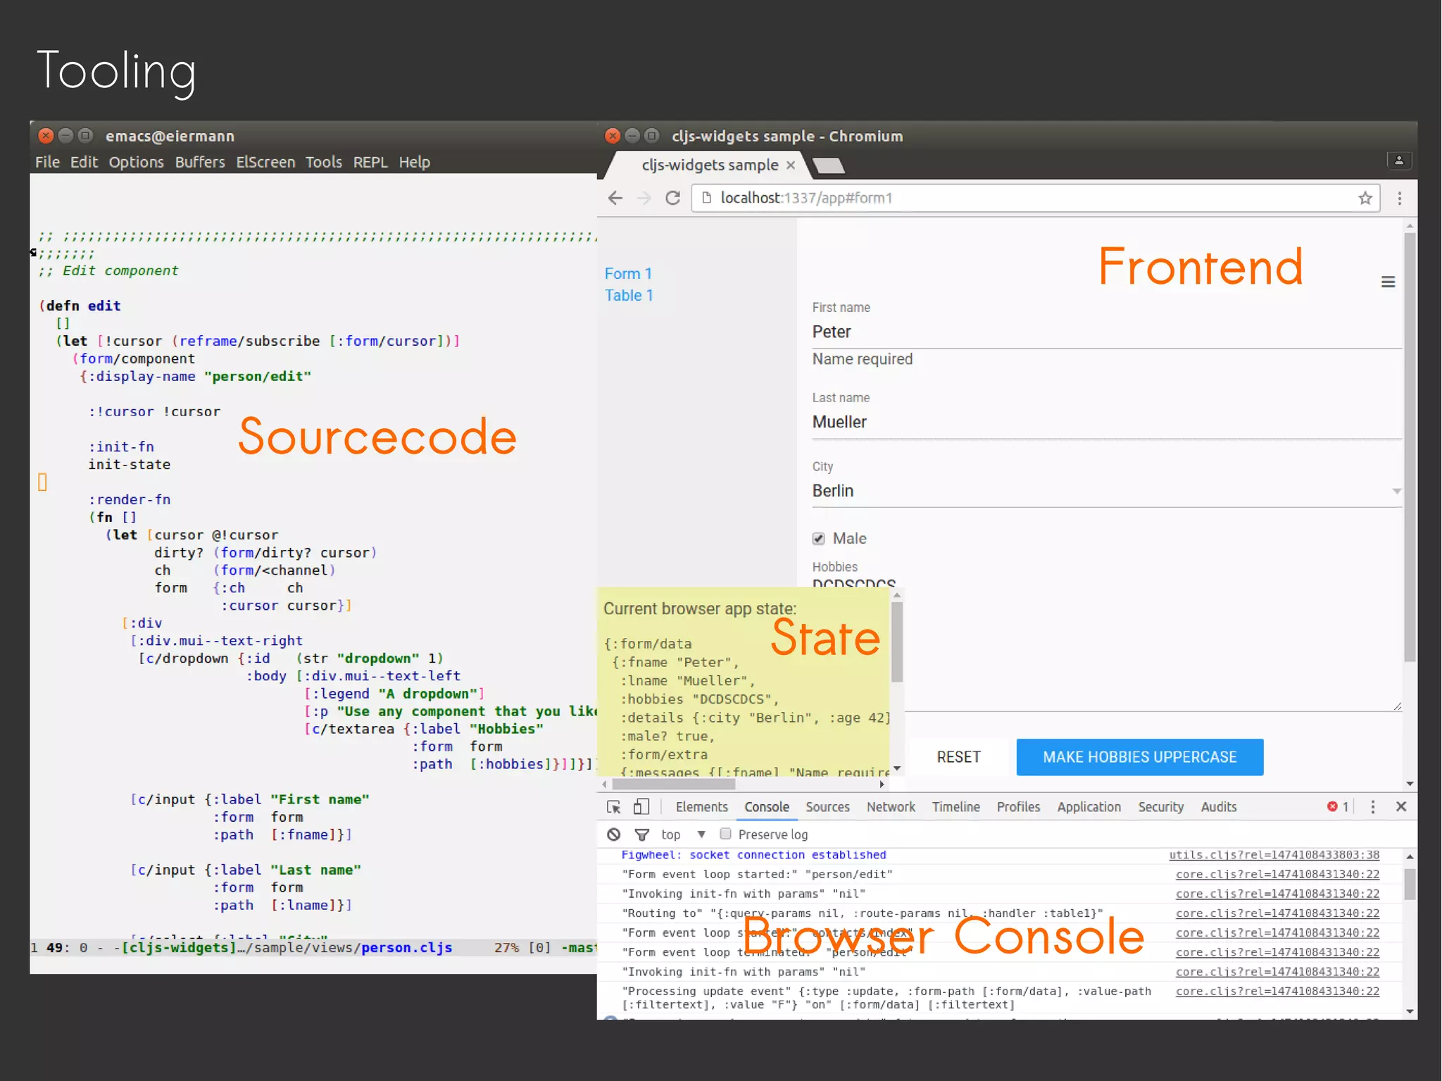This screenshot has width=1442, height=1081.
Task: Close the DevTools panel
Action: pyautogui.click(x=1401, y=807)
